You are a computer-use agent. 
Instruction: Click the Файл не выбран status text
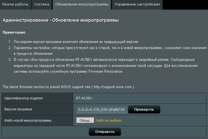coord(109,121)
